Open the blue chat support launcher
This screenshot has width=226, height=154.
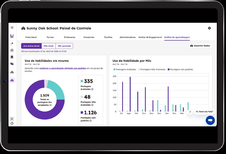point(210,120)
